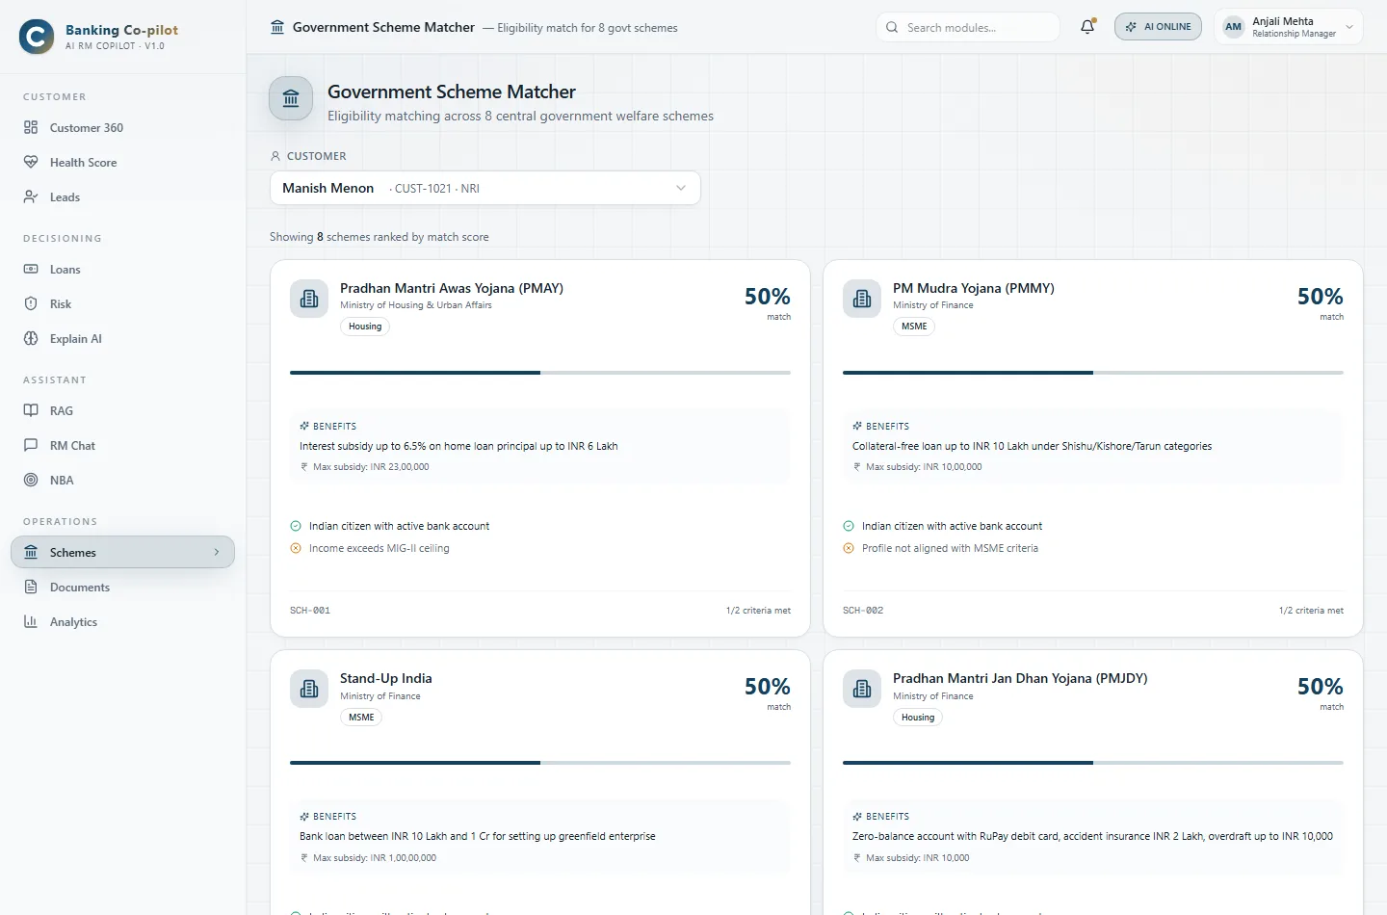The width and height of the screenshot is (1387, 915).
Task: Open the Pradhan Mantri Awas Yojana (PMAY) title
Action: coord(452,288)
